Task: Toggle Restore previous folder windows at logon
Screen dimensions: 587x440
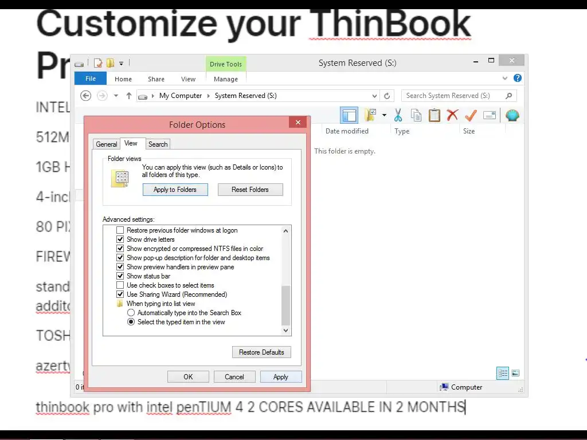Action: pos(120,230)
